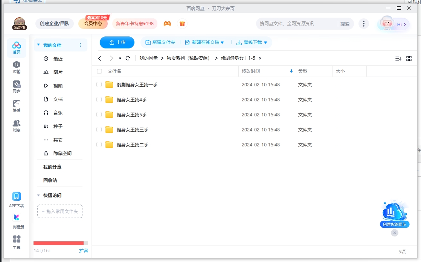Viewport: 421px width, 262px height.
Task: Navigate to 私发系列（稀缺资源）breadcrumb
Action: pos(188,58)
